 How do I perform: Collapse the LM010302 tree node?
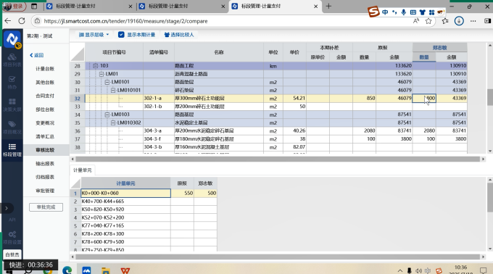(113, 123)
